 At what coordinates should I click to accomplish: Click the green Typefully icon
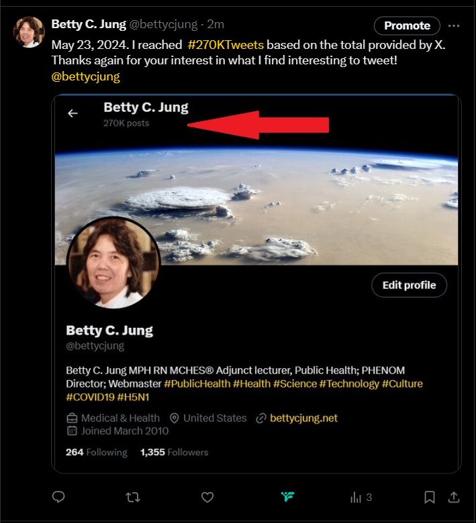coord(288,497)
